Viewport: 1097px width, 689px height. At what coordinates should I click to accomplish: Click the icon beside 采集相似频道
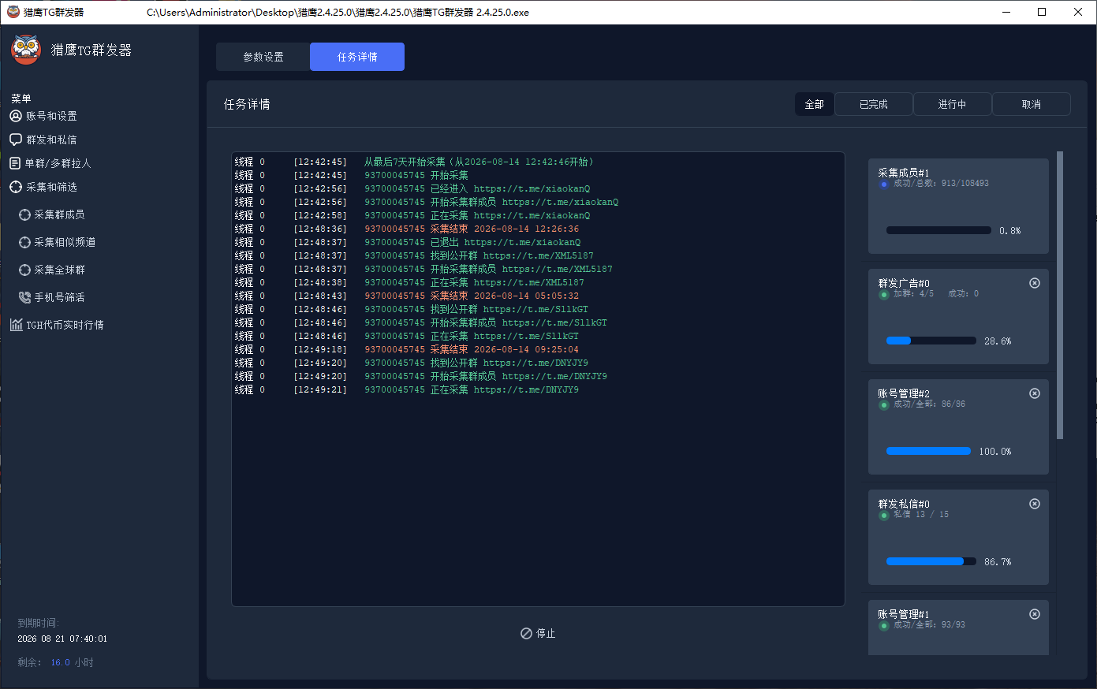(24, 242)
